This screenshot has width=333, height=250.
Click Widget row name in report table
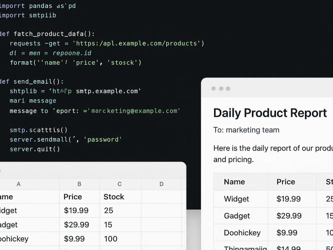236,199
